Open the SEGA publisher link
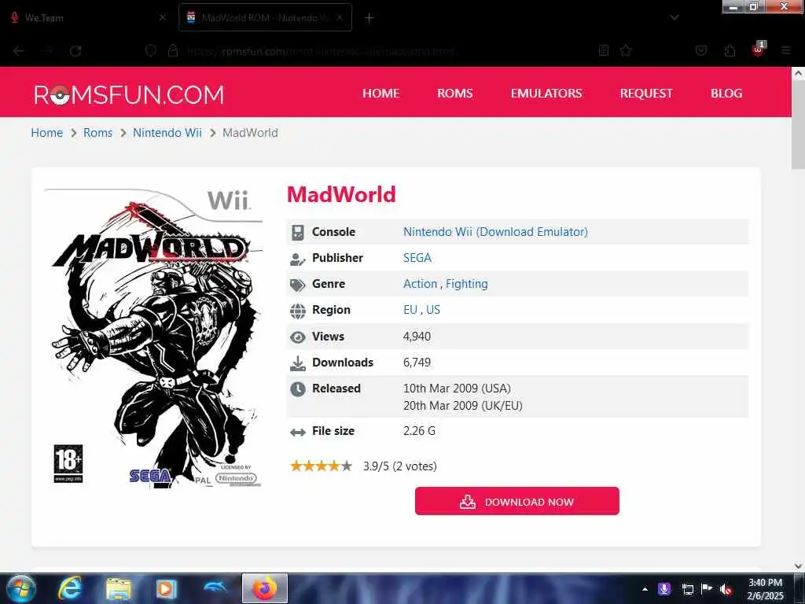Image resolution: width=805 pixels, height=604 pixels. tap(417, 258)
